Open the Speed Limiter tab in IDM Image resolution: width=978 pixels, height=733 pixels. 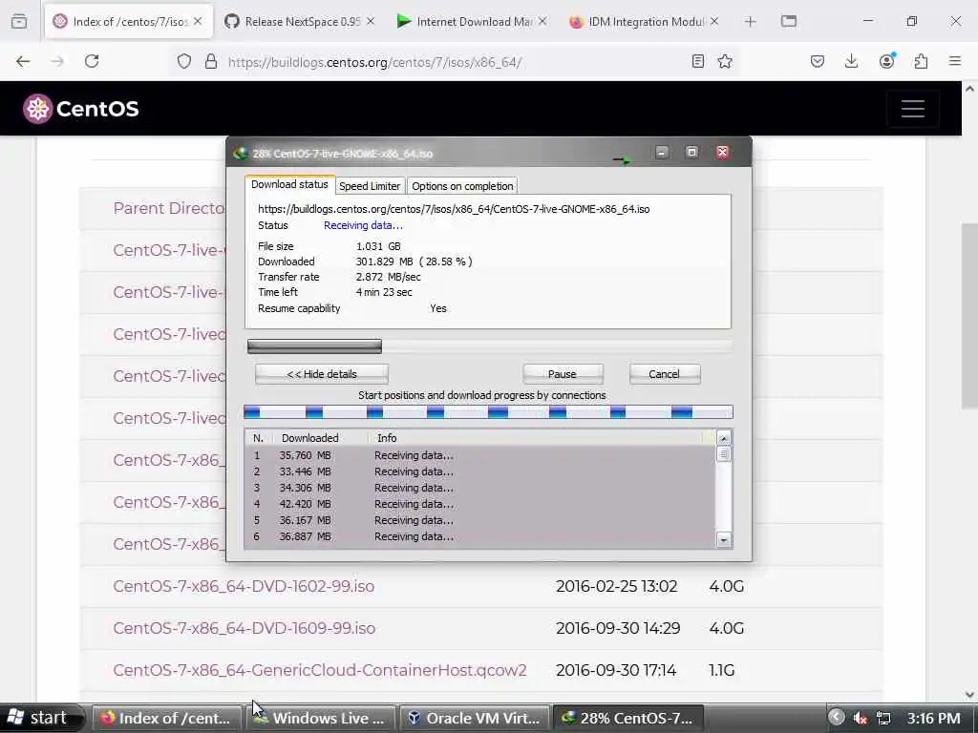(x=370, y=186)
